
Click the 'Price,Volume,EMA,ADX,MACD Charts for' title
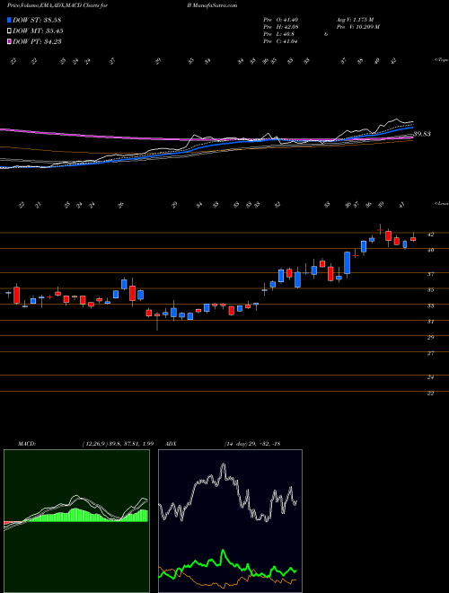(57, 5)
